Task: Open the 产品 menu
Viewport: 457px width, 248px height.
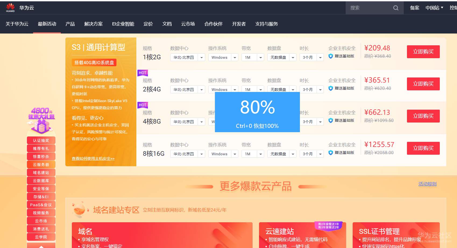Action: pyautogui.click(x=70, y=24)
